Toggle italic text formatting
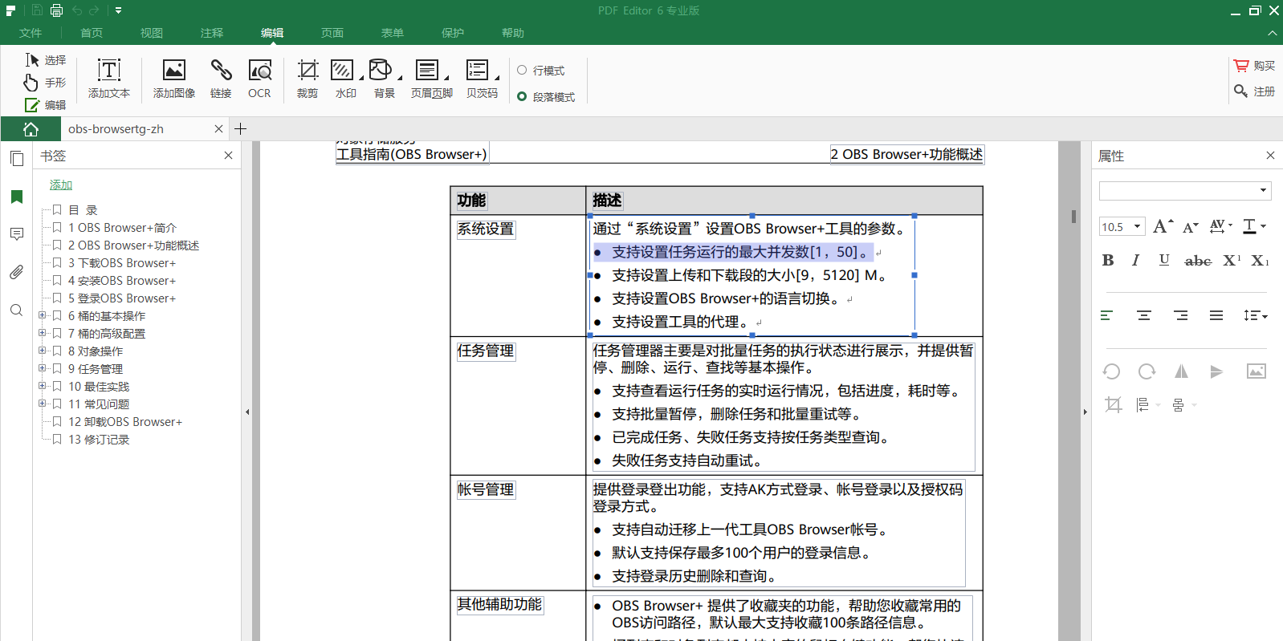The image size is (1283, 641). [1135, 260]
